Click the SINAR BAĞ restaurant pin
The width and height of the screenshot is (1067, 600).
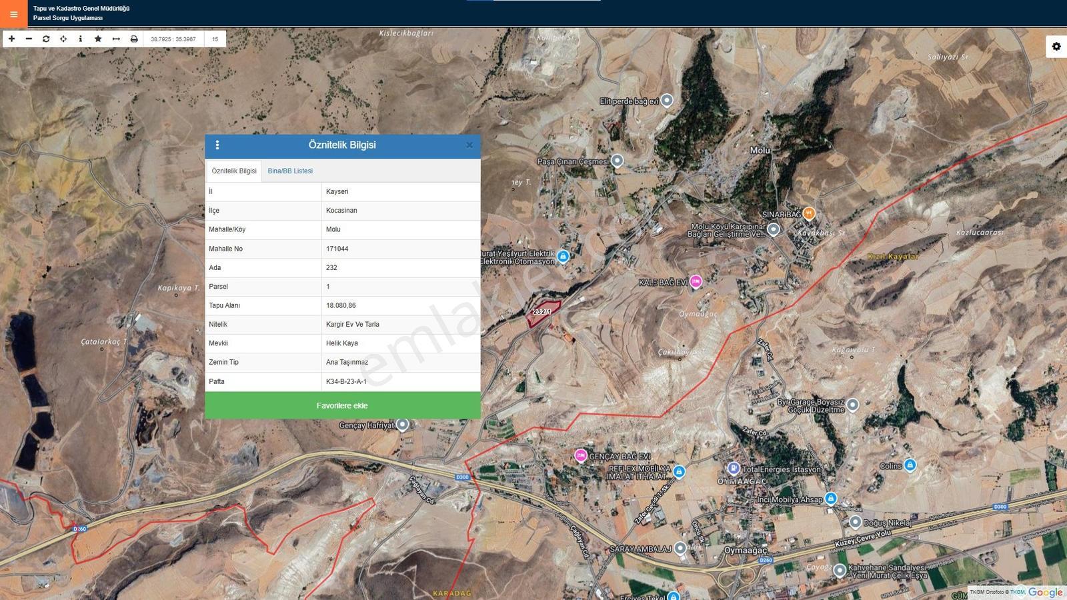point(809,214)
